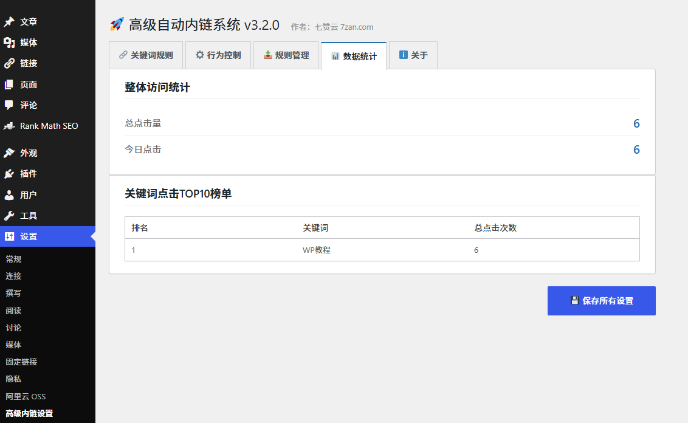This screenshot has width=688, height=423.
Task: Open 隐私 settings submenu link
Action: click(13, 379)
